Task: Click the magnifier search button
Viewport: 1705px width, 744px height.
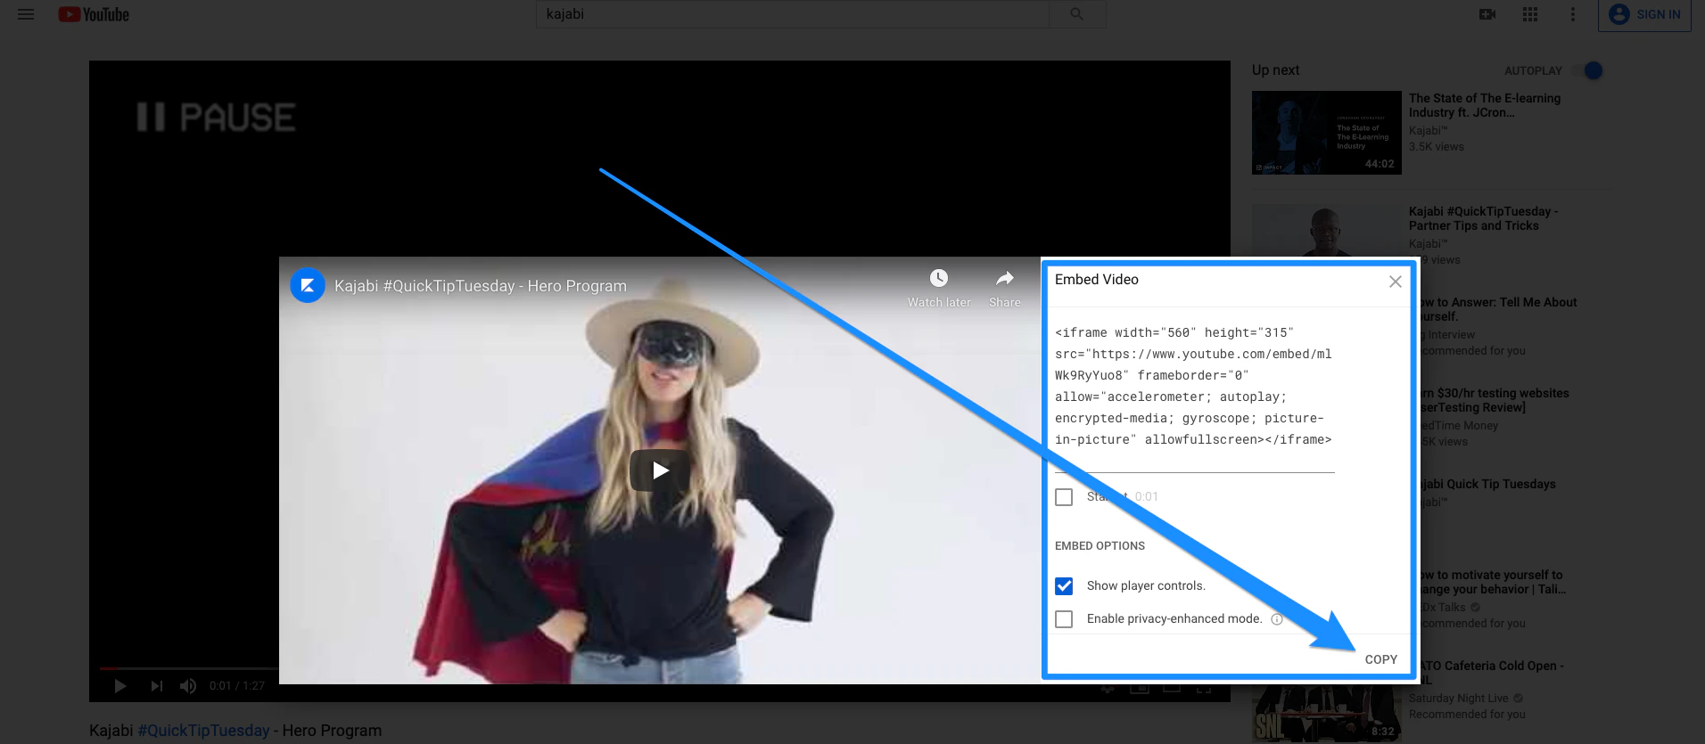Action: point(1077,14)
